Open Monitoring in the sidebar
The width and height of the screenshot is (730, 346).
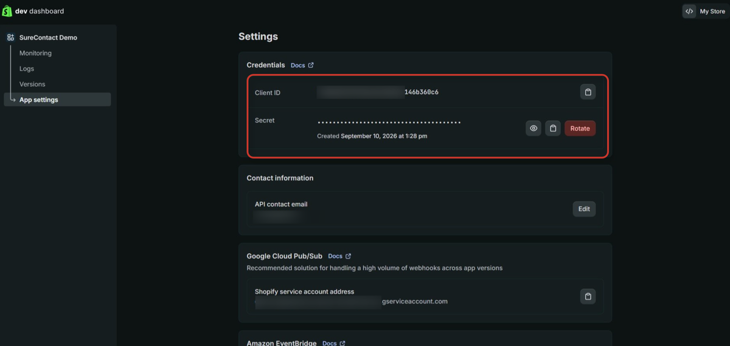pyautogui.click(x=35, y=53)
